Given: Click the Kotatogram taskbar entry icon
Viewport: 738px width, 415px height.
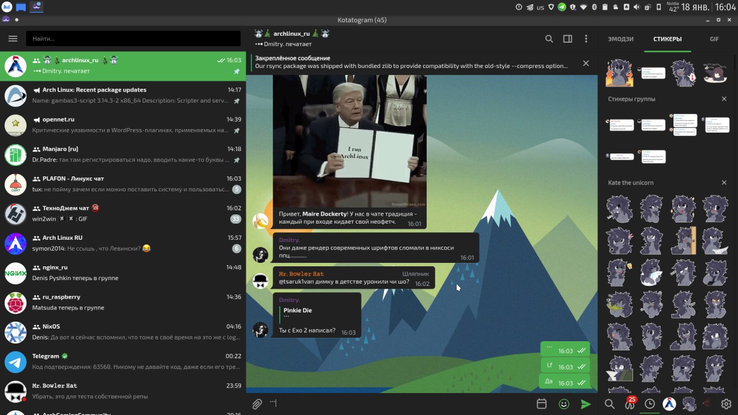Looking at the screenshot, I should pos(36,7).
